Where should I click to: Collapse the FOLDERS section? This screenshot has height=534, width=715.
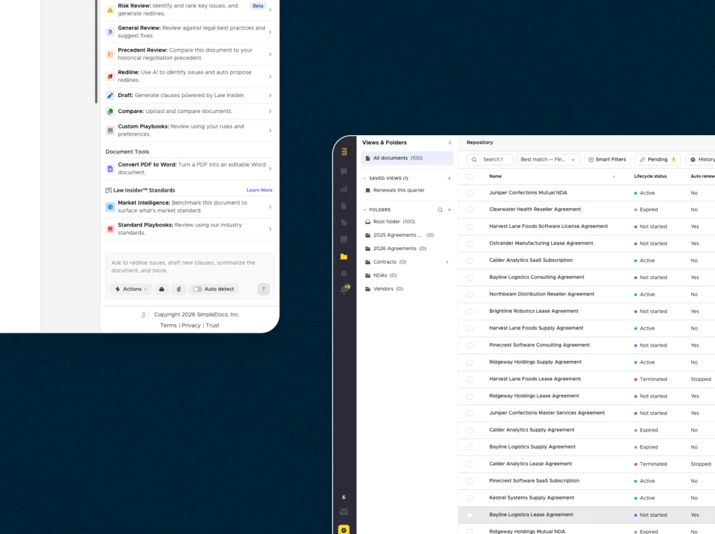(365, 210)
